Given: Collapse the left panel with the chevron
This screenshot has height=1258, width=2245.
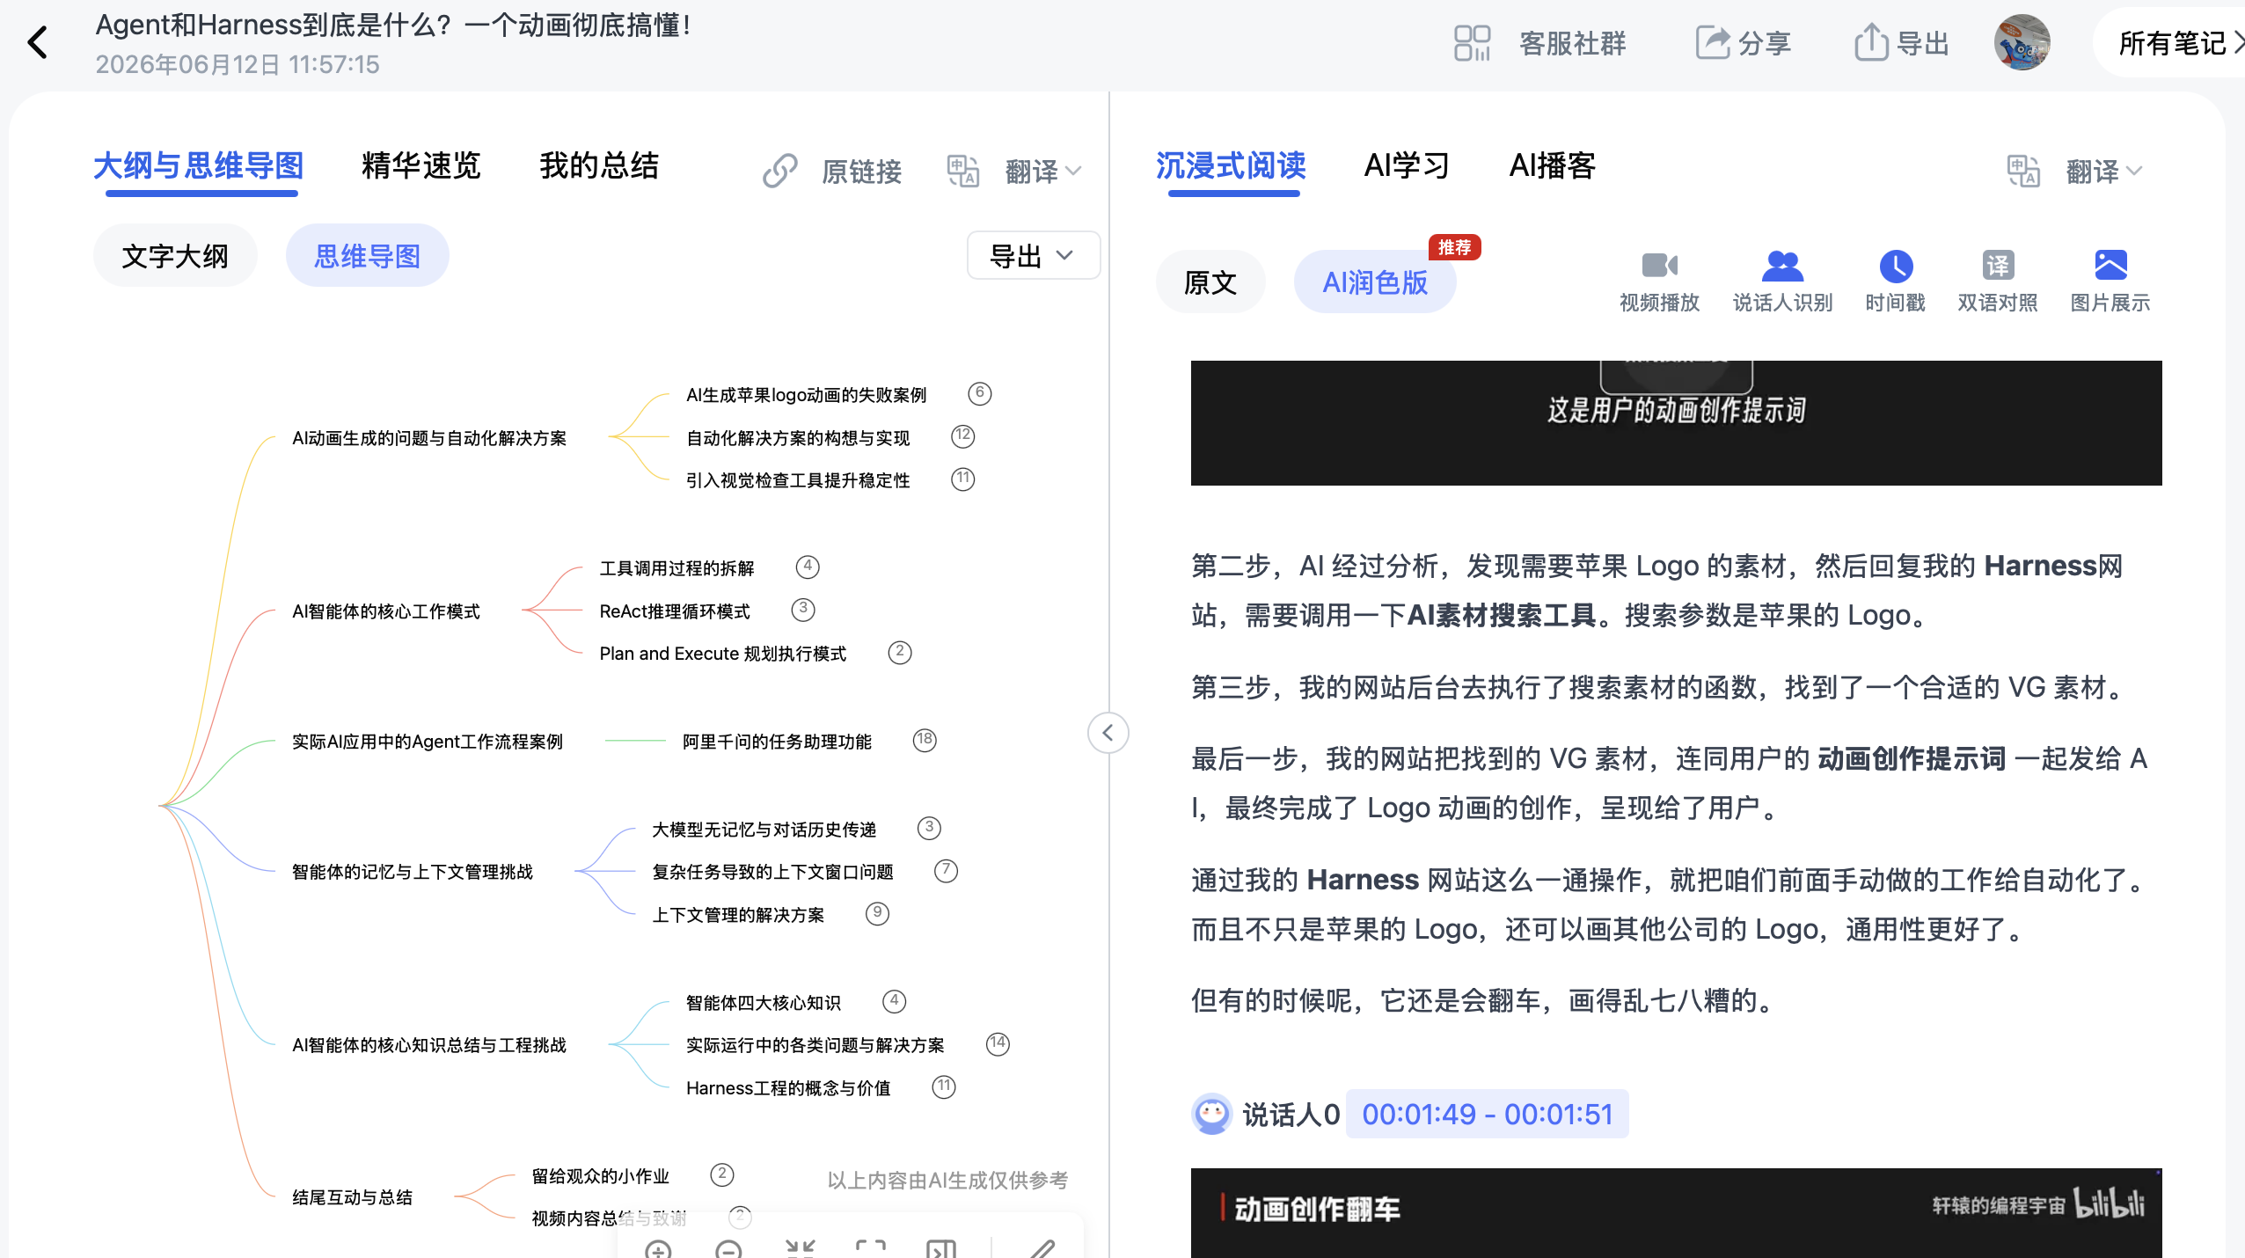Looking at the screenshot, I should coord(1108,732).
